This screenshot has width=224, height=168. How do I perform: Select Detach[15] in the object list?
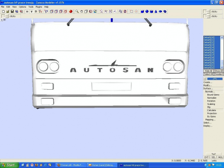tap(209, 50)
